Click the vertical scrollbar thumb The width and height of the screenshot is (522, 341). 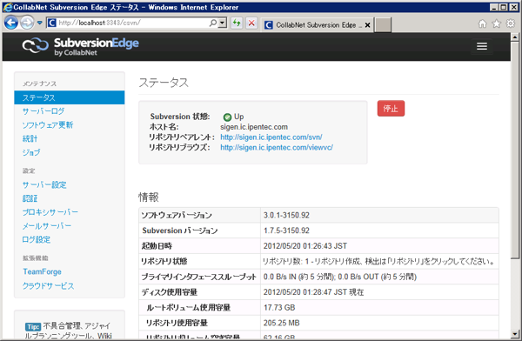tap(515, 150)
